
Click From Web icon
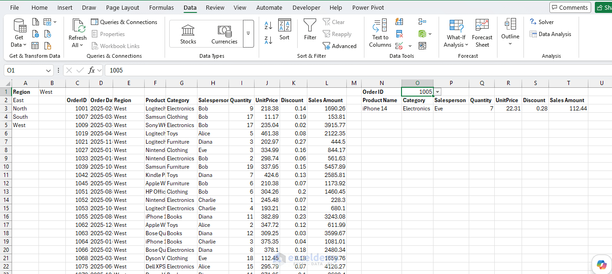(36, 34)
